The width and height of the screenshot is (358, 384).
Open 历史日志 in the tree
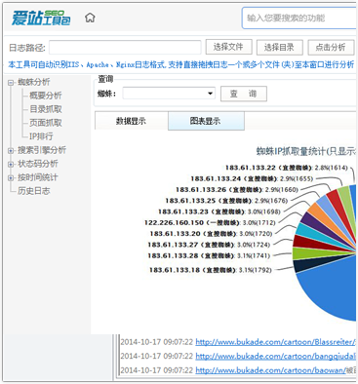tap(34, 191)
